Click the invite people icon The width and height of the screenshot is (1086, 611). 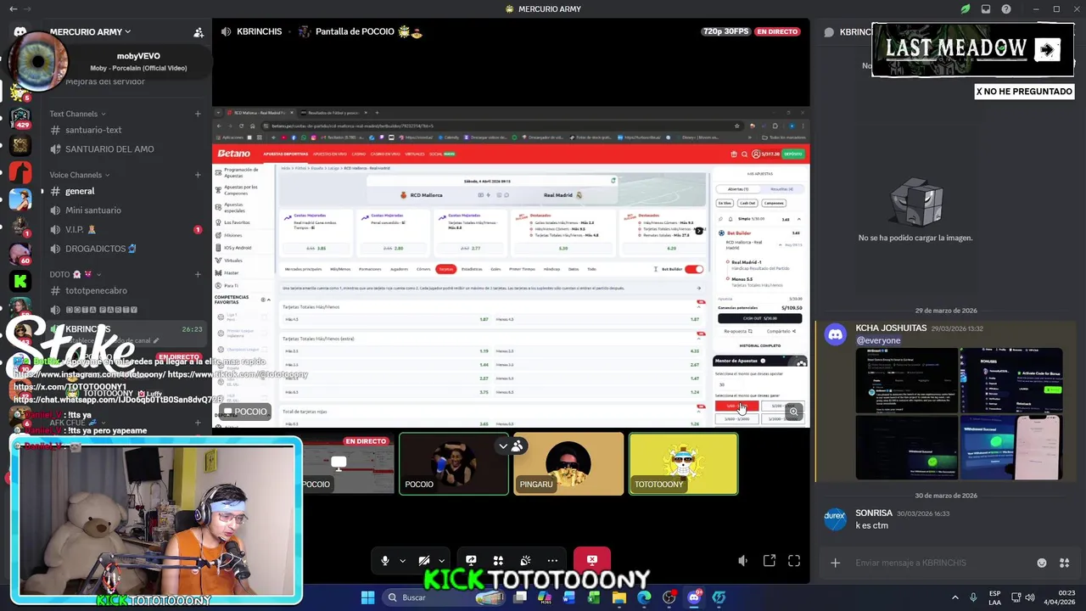tap(199, 32)
